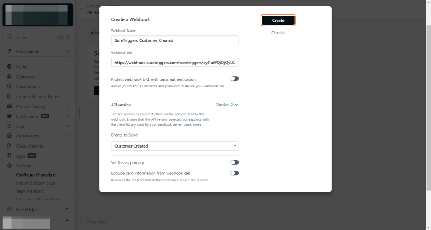Click the Home icon in sidebar
Image resolution: width=431 pixels, height=230 pixels.
(x=9, y=67)
